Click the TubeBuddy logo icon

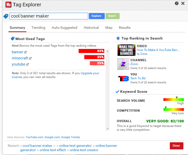(x=8, y=5)
